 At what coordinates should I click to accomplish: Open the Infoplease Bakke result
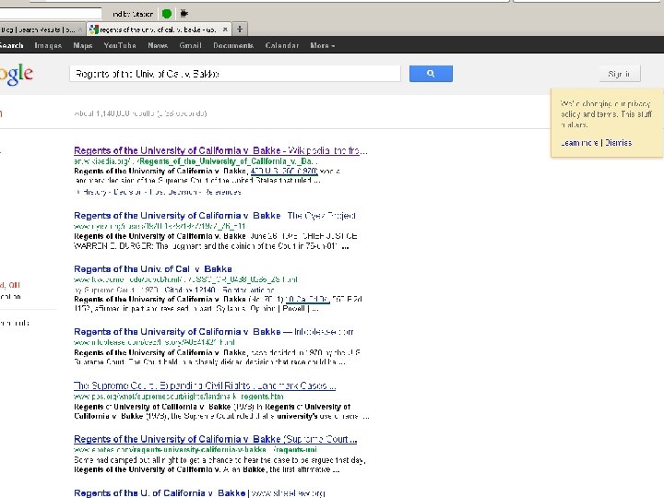pos(213,332)
